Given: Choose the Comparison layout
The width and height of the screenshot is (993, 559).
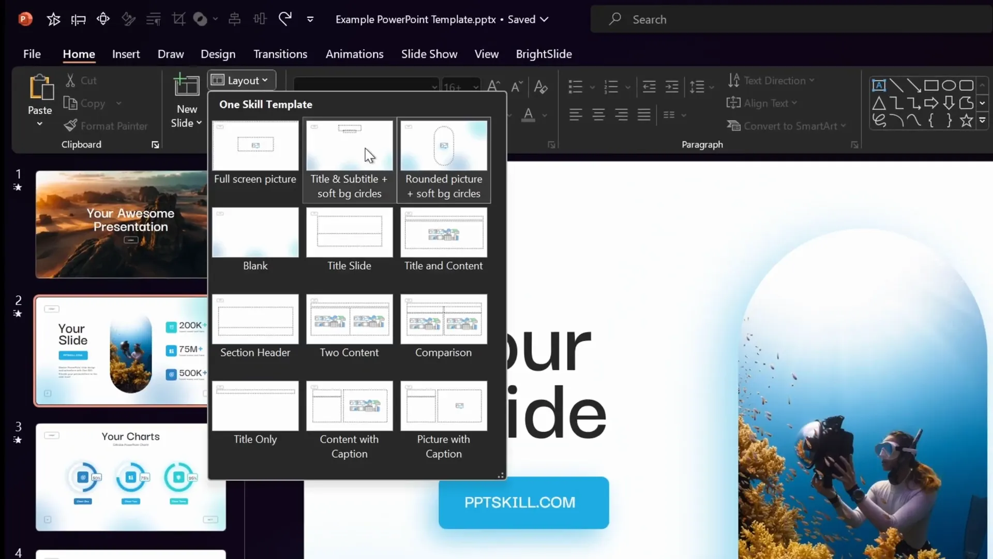Looking at the screenshot, I should click(x=443, y=327).
